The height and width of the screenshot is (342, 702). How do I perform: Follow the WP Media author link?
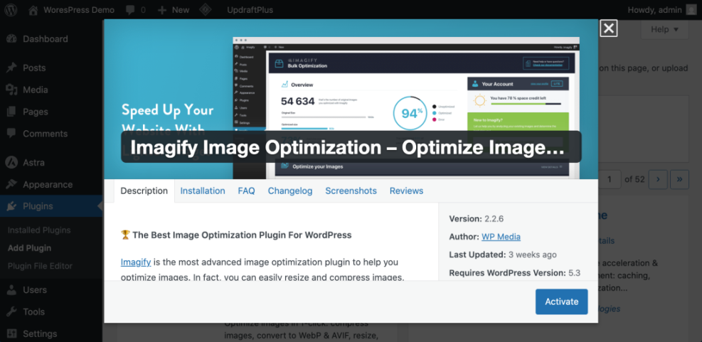(501, 237)
